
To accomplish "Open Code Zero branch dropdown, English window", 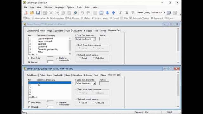I will (95, 39).
